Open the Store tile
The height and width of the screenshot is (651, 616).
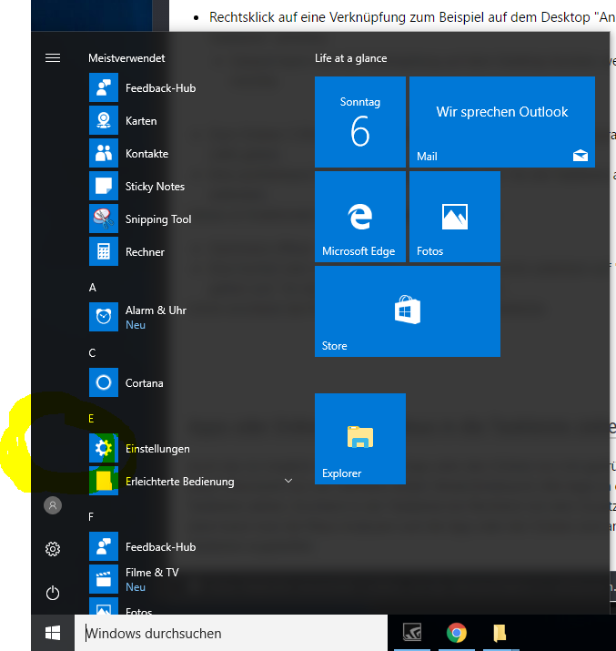click(x=408, y=311)
